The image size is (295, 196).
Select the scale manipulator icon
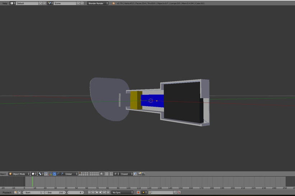(62, 174)
